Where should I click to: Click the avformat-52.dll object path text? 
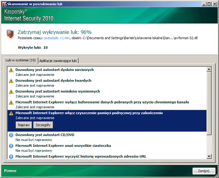pyautogui.click(x=140, y=38)
